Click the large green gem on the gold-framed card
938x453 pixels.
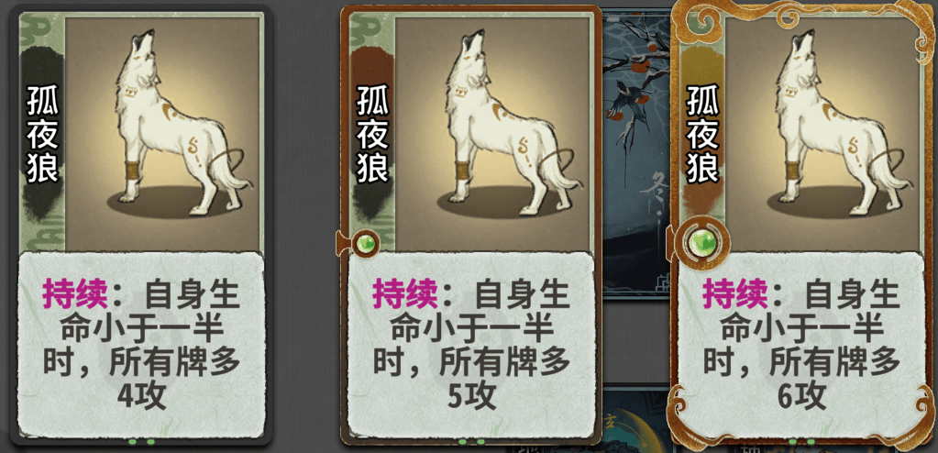pyautogui.click(x=702, y=244)
